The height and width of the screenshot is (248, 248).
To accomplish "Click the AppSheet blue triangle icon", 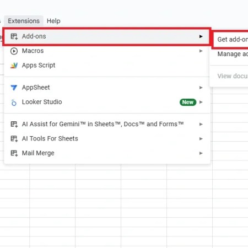I will pos(14,88).
